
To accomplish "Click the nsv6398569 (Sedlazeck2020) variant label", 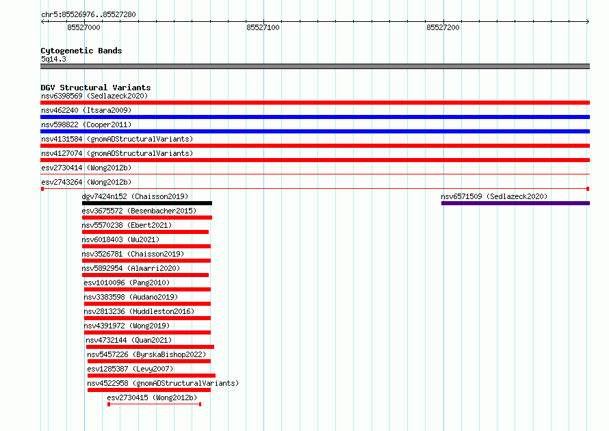I will [94, 96].
